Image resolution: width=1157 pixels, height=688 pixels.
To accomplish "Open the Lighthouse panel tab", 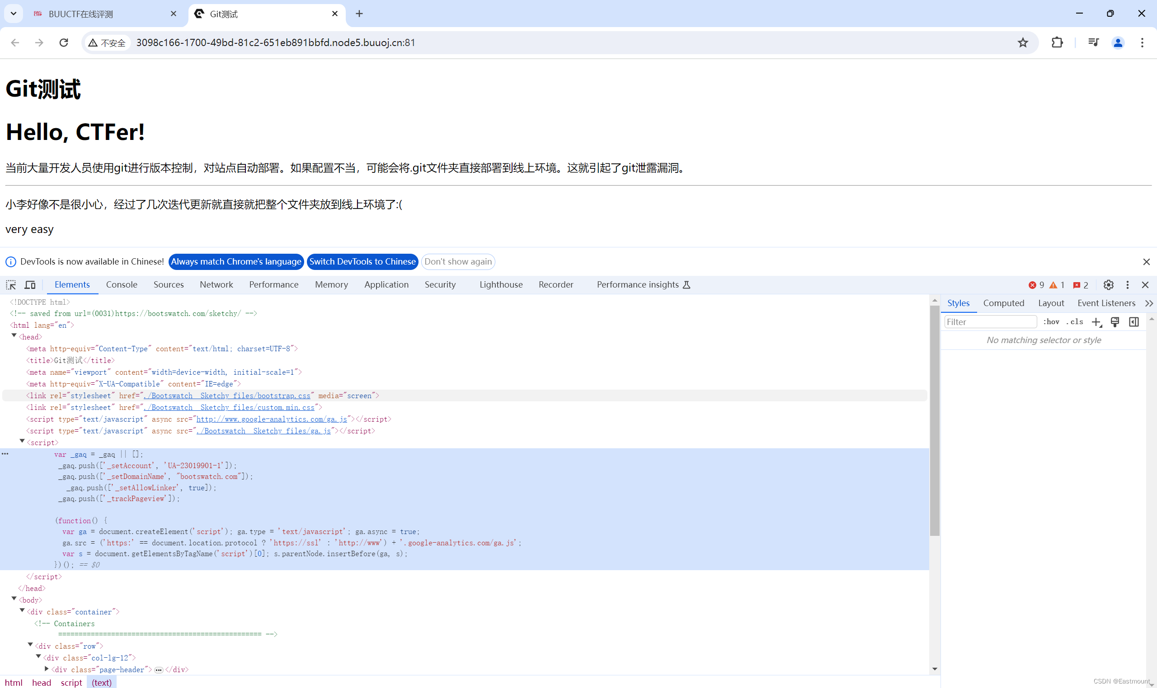I will tap(501, 285).
